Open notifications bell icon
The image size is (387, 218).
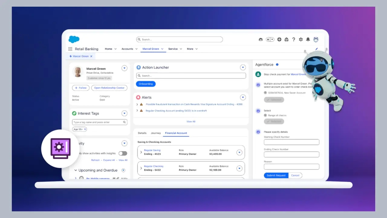point(308,39)
